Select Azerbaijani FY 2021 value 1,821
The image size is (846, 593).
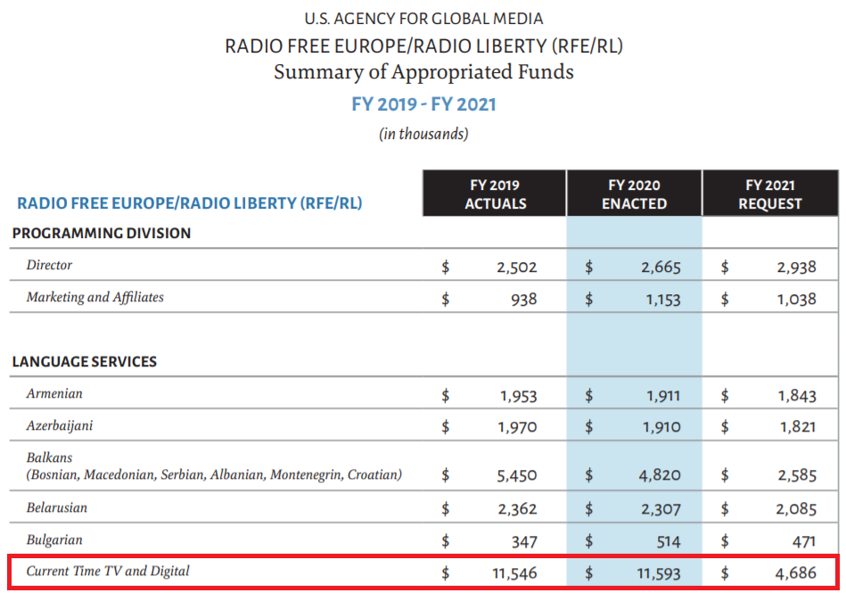pyautogui.click(x=798, y=427)
